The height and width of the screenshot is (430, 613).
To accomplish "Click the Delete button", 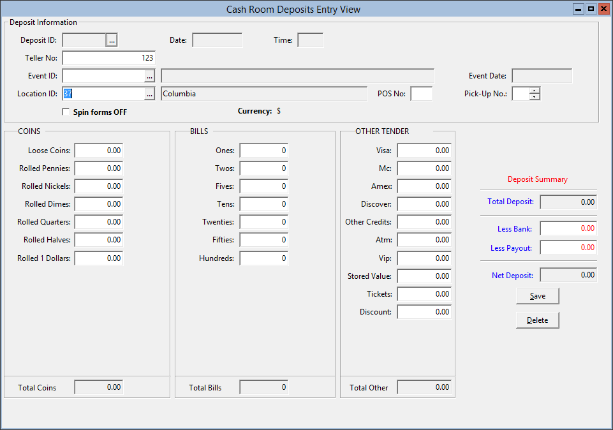I will pos(538,320).
